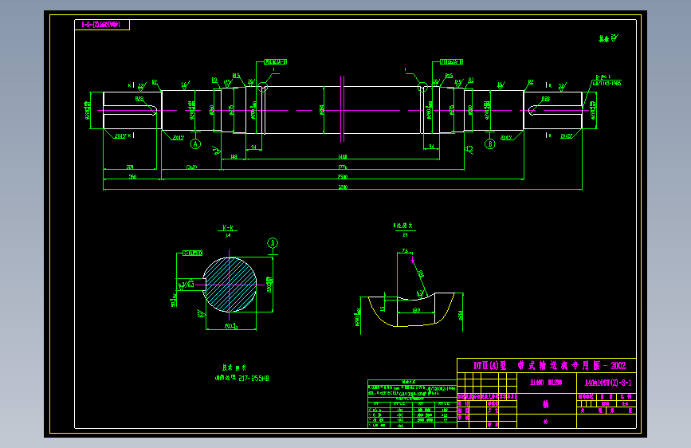Screen dimensions: 691x448
Task: Select the right geometric tolerance frame above shaft
Action: click(x=452, y=62)
